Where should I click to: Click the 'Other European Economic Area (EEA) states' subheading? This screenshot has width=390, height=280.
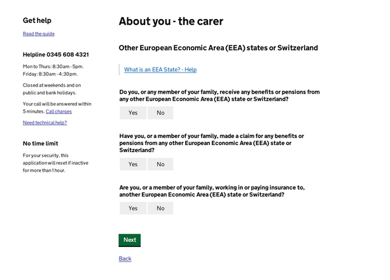(x=218, y=48)
